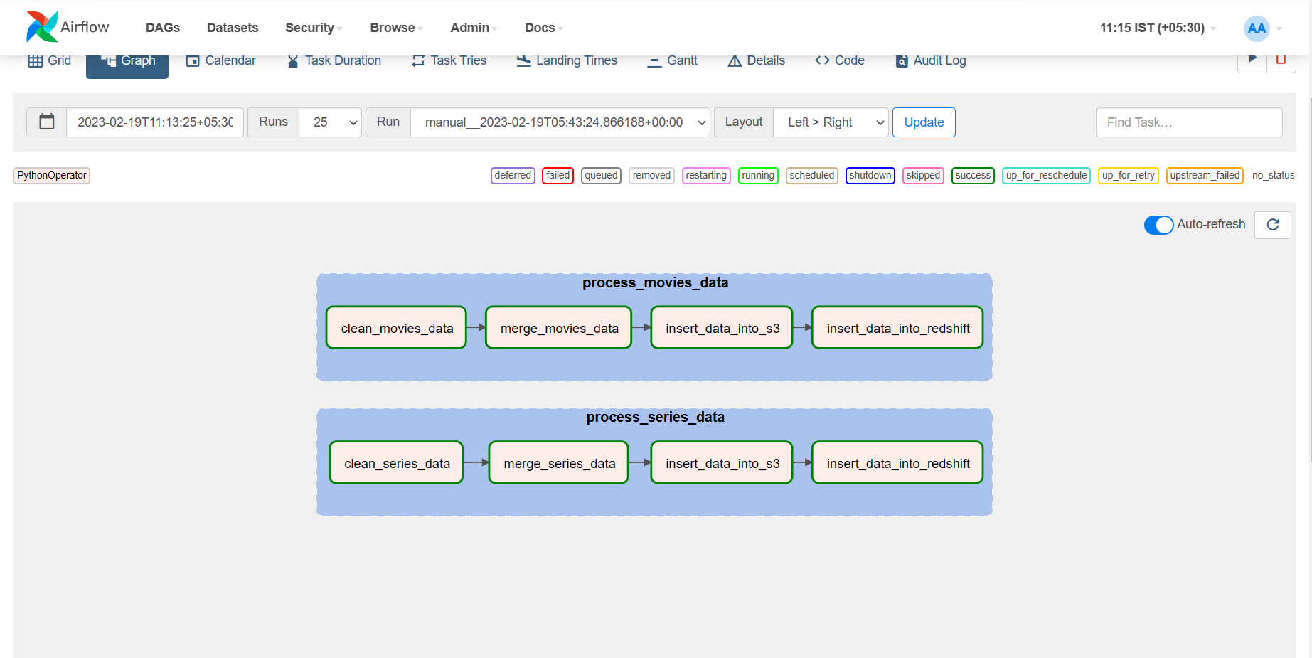Disable the Auto-refresh toggle
The image size is (1312, 658).
(x=1158, y=225)
